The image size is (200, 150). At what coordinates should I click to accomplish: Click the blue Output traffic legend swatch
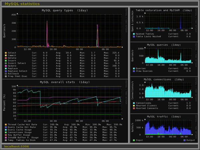pos(184,140)
